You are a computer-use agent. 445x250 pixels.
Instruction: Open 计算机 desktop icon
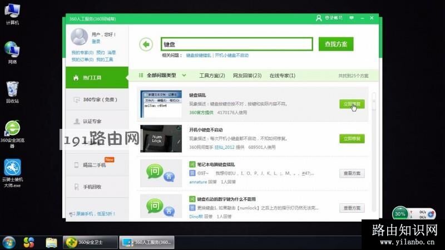[12, 13]
